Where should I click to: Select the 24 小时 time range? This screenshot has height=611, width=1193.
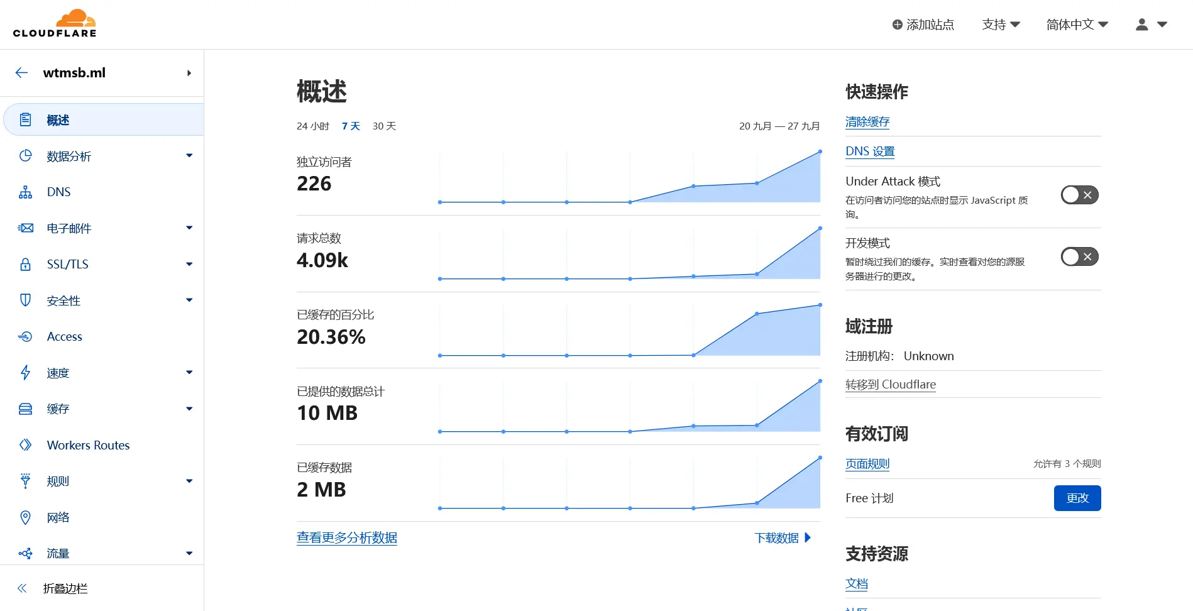(x=313, y=126)
